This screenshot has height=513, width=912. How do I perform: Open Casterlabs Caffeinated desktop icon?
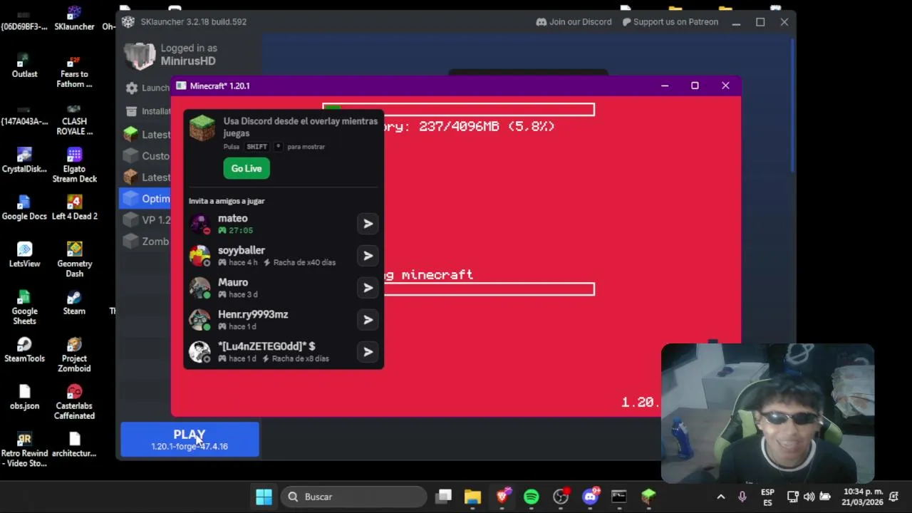pyautogui.click(x=74, y=402)
